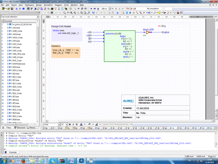Open the Top-Level selection dropdown
This screenshot has width=218, height=164.
(37, 16)
